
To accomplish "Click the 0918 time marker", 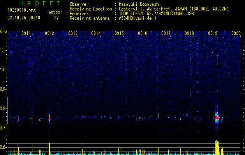I will 189,33.
